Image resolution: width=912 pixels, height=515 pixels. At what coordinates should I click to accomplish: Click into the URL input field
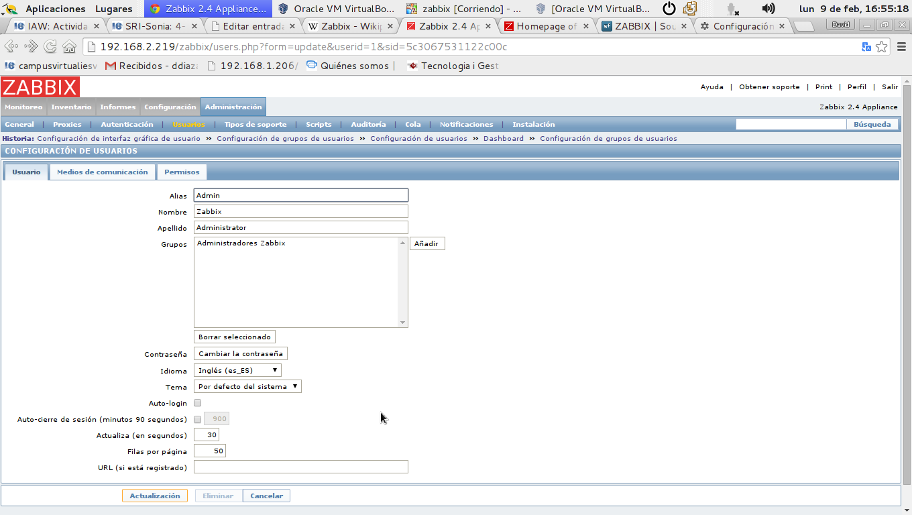[300, 467]
